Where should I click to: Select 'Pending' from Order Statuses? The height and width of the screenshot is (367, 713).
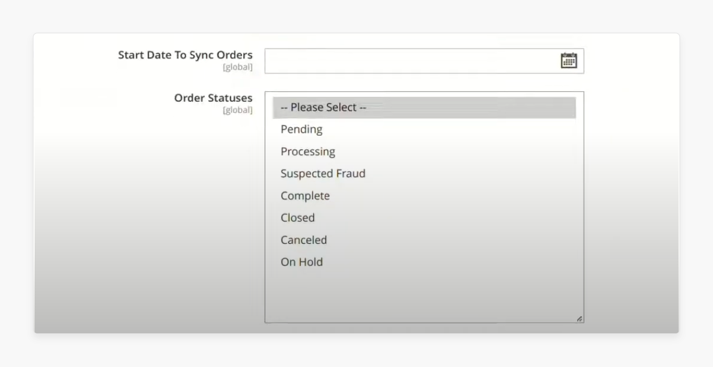tap(300, 129)
